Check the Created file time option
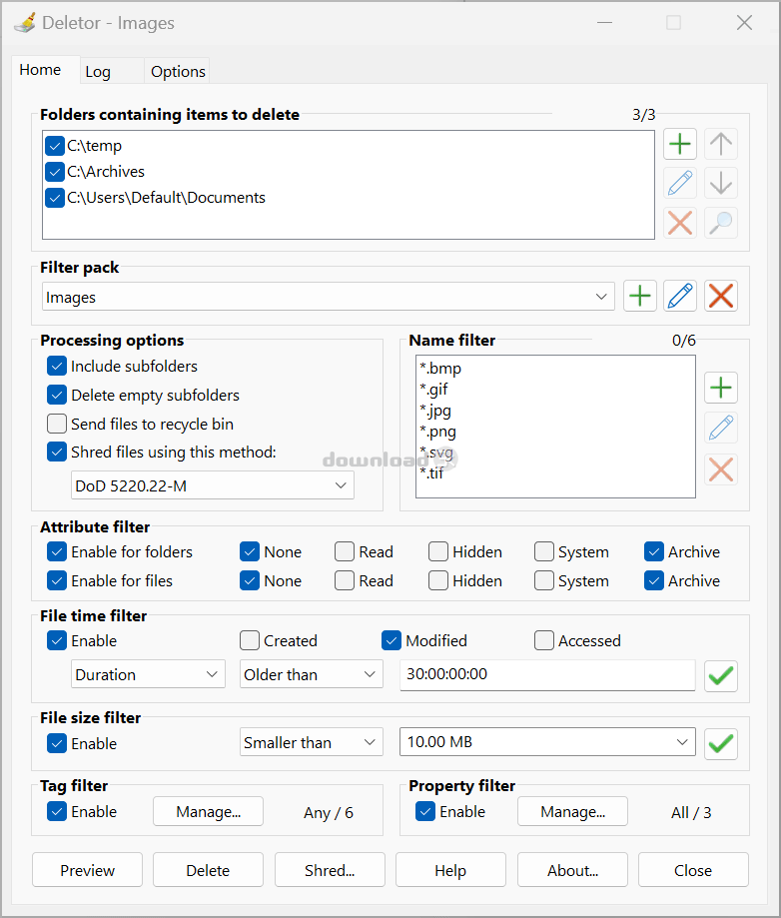781x918 pixels. click(250, 640)
